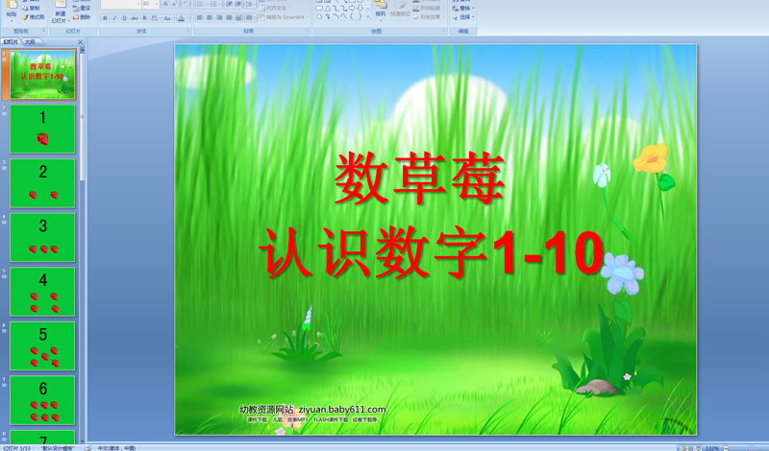Select slide thumbnail showing number 3

pyautogui.click(x=42, y=238)
